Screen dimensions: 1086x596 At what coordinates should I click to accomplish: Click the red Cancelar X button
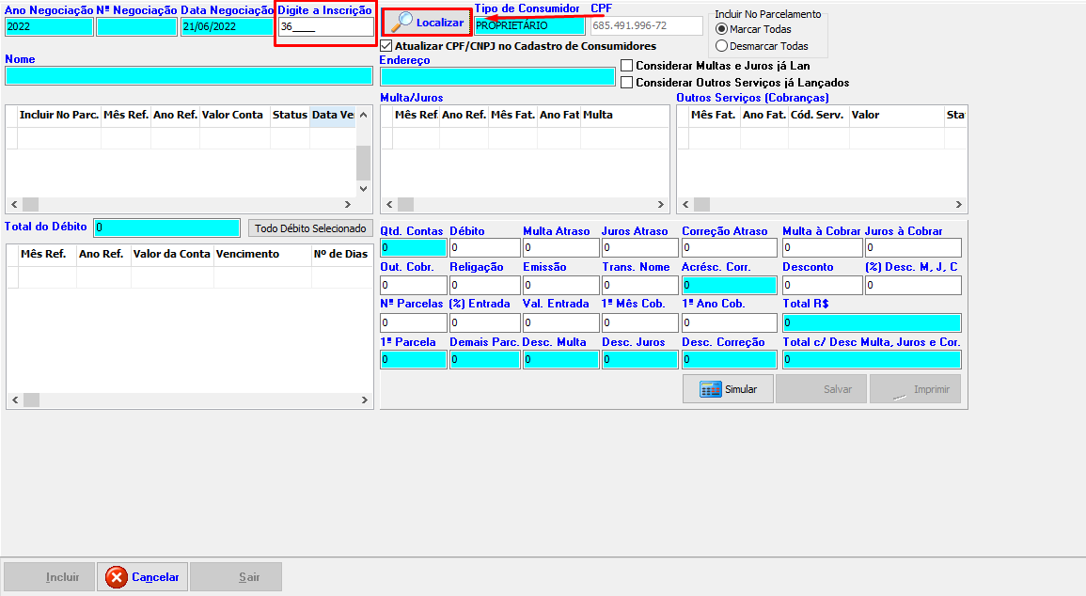pos(143,577)
